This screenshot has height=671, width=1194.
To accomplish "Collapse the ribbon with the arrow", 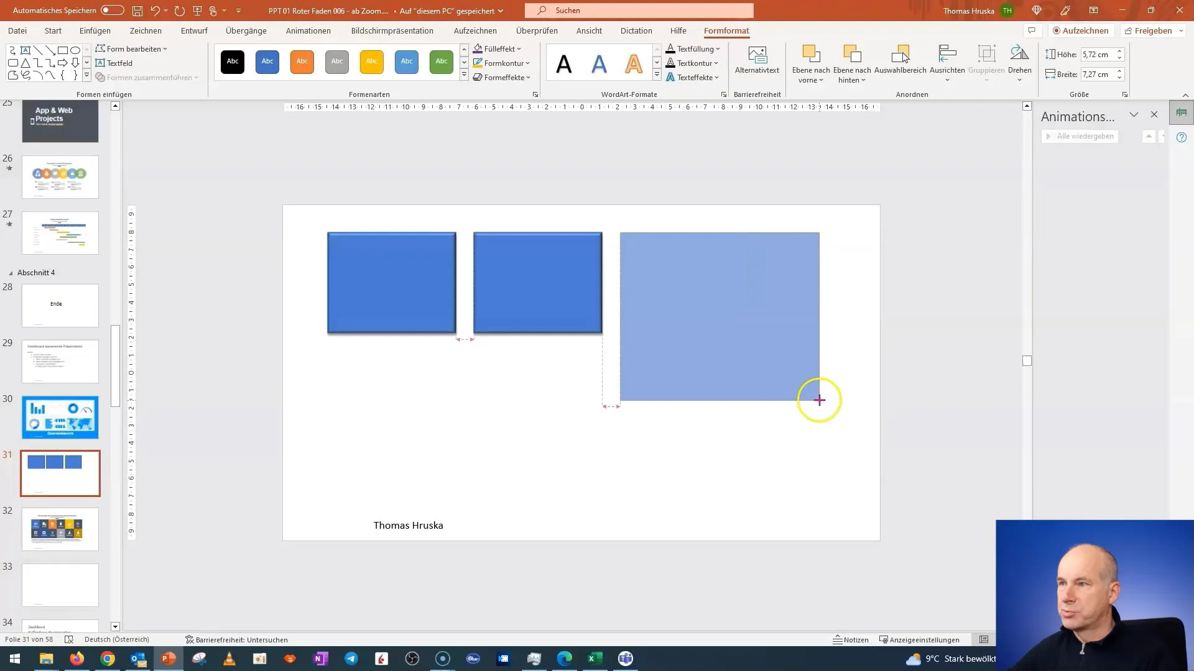I will pyautogui.click(x=1185, y=95).
